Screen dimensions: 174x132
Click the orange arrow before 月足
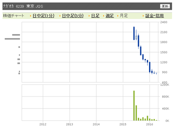click(x=118, y=16)
